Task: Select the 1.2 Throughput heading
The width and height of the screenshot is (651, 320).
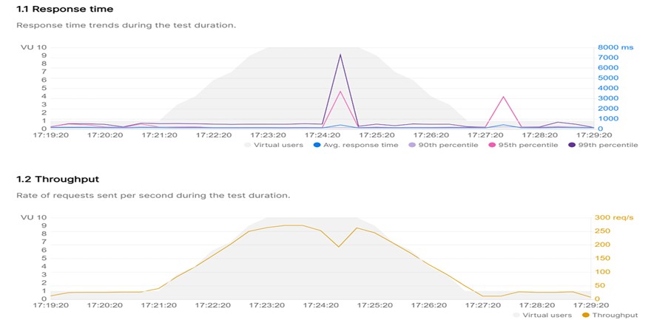Action: 57,179
